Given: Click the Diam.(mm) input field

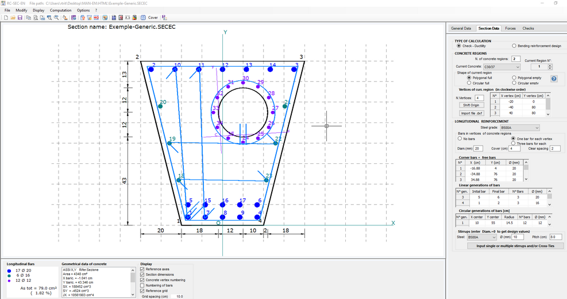Looking at the screenshot, I should click(x=478, y=149).
